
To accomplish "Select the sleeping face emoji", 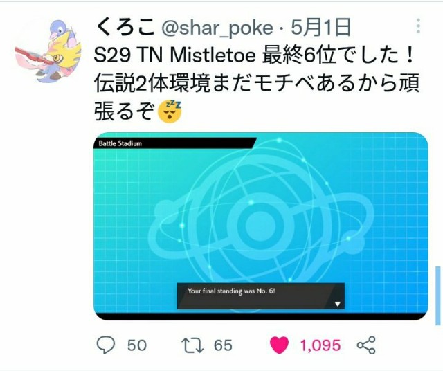I will (x=170, y=111).
